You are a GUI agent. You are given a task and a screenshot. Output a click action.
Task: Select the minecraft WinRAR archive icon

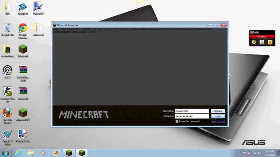(x=23, y=93)
